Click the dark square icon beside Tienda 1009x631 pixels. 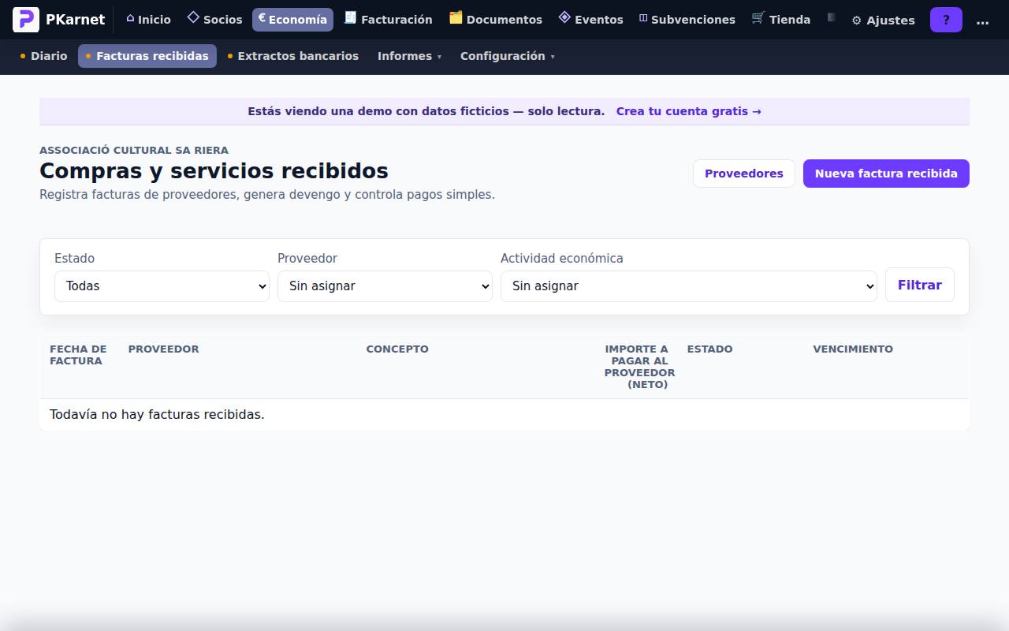[x=831, y=17]
